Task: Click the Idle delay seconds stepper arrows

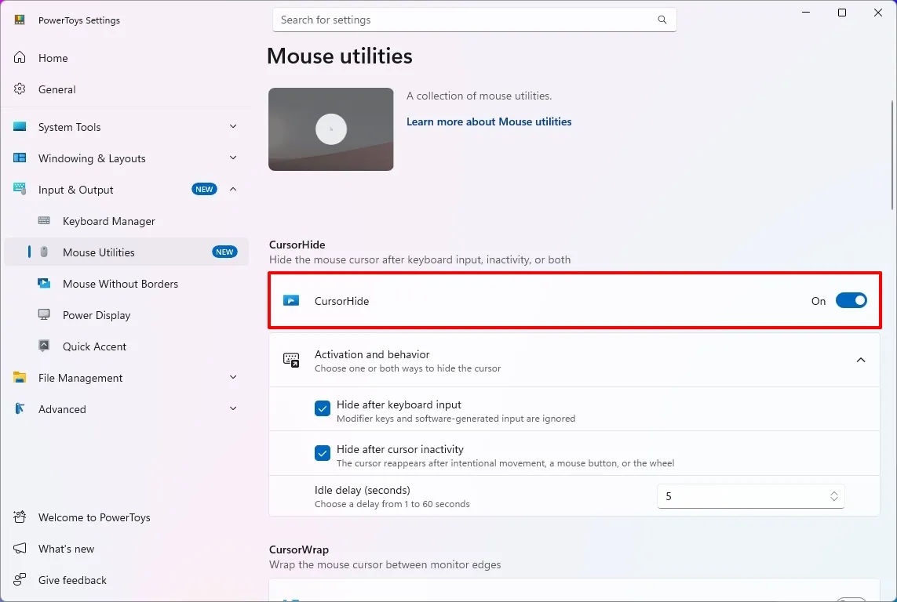Action: 833,496
